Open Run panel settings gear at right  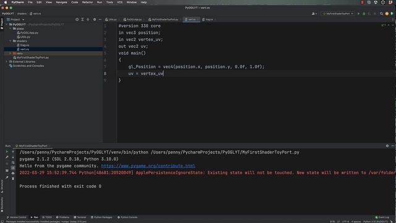point(387,146)
